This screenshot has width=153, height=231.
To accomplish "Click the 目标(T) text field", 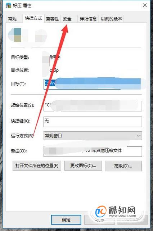I will coord(93,84).
